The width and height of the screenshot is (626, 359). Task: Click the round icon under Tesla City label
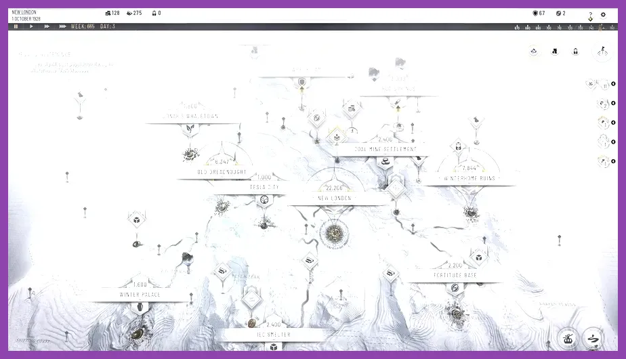[264, 200]
